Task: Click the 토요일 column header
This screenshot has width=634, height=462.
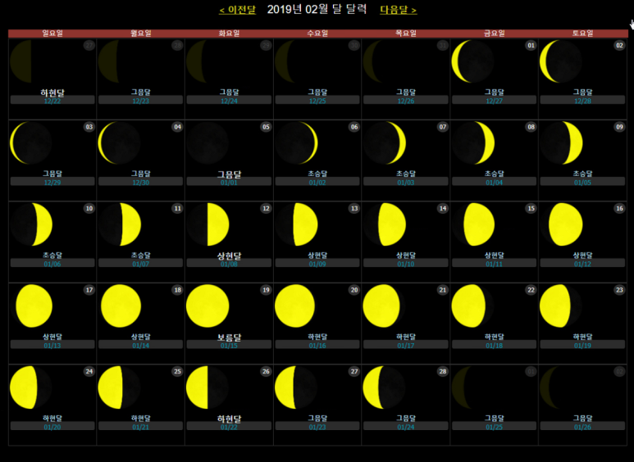Action: [582, 34]
